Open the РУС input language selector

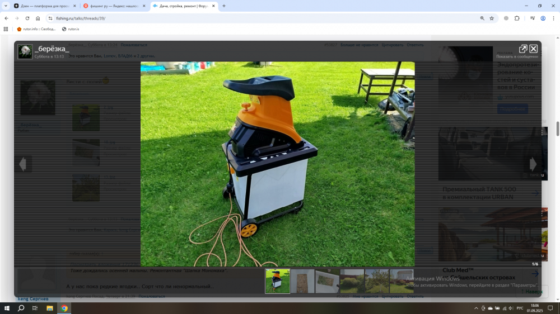520,308
